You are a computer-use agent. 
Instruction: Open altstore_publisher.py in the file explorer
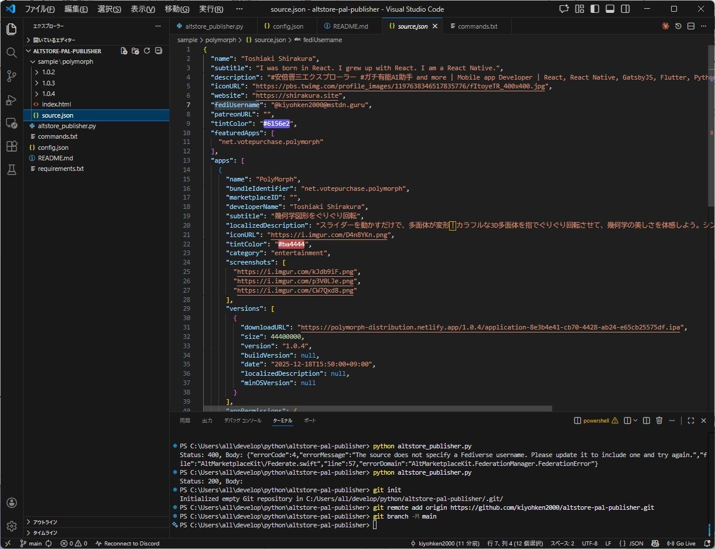(x=67, y=126)
